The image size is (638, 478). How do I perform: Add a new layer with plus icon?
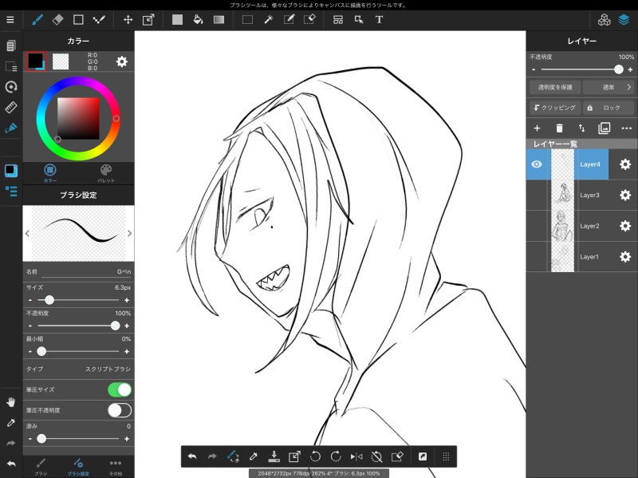[537, 128]
